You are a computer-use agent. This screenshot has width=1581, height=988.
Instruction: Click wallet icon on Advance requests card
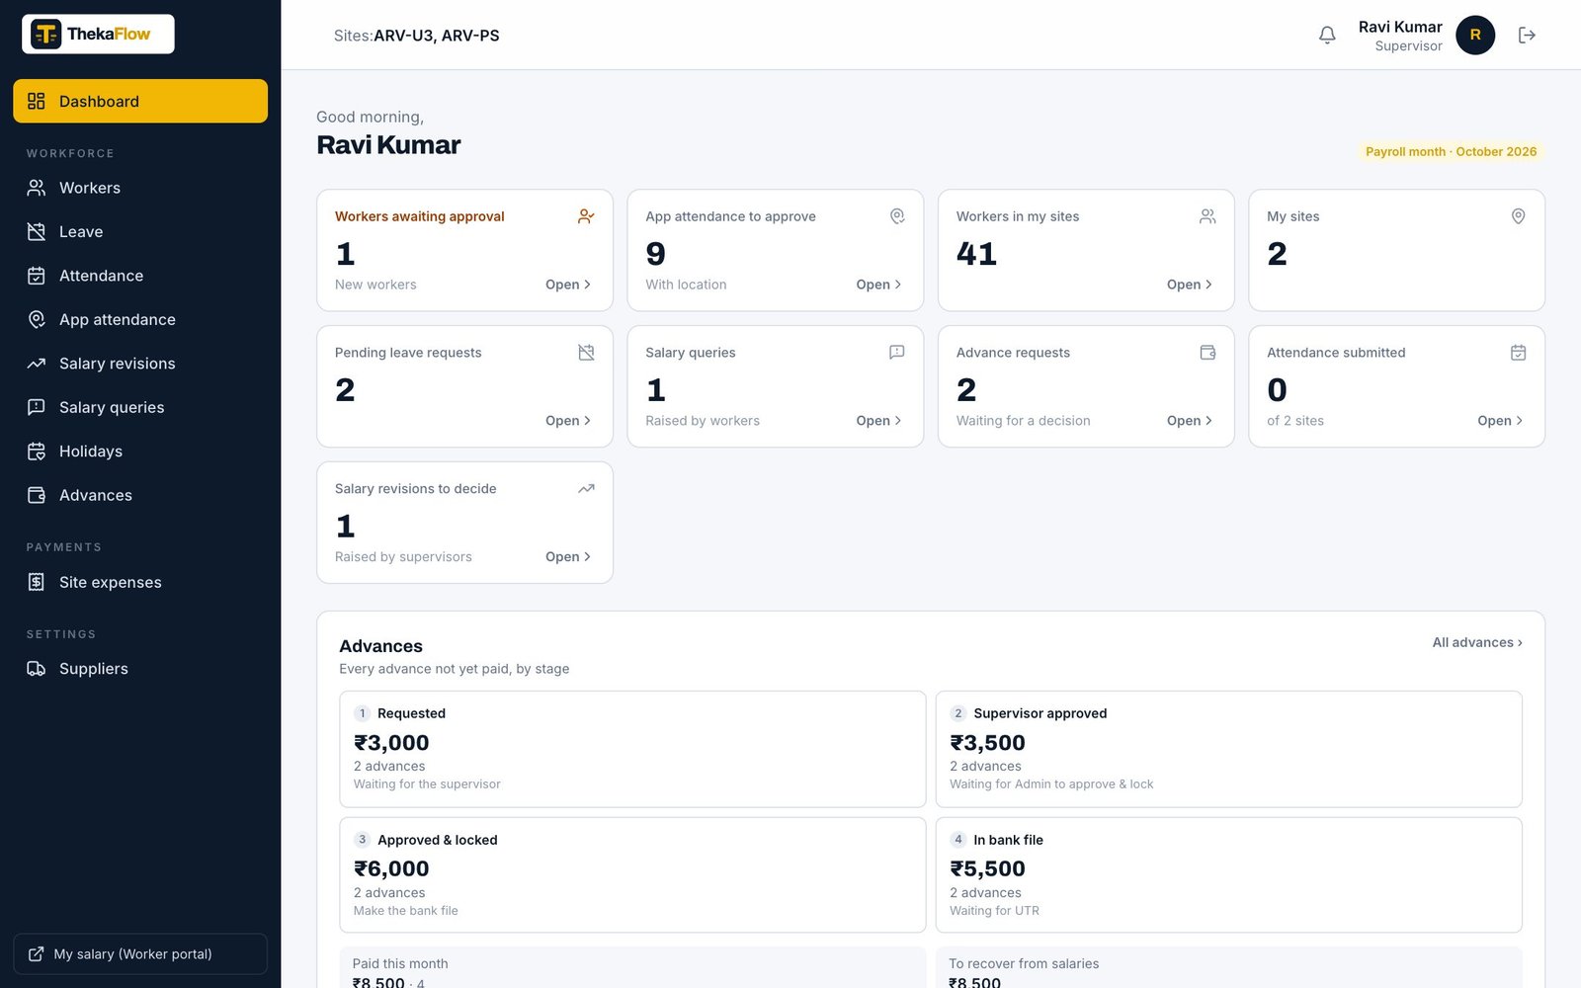click(1207, 353)
